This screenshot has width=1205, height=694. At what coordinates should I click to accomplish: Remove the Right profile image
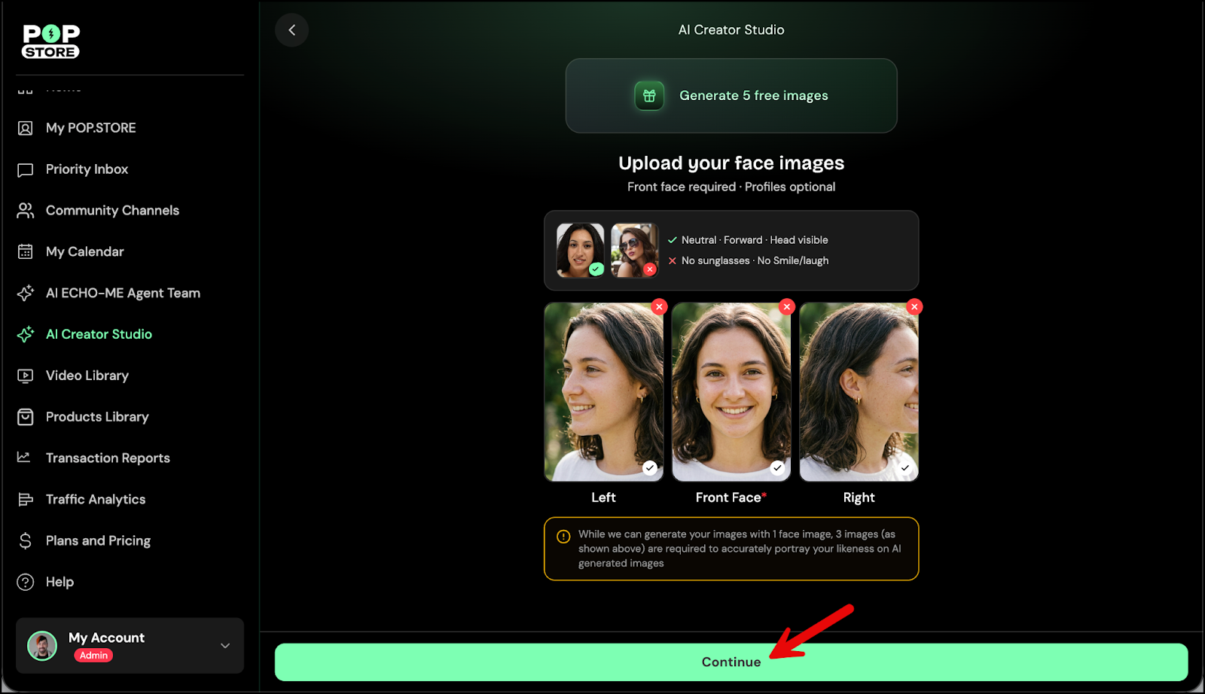(x=914, y=306)
